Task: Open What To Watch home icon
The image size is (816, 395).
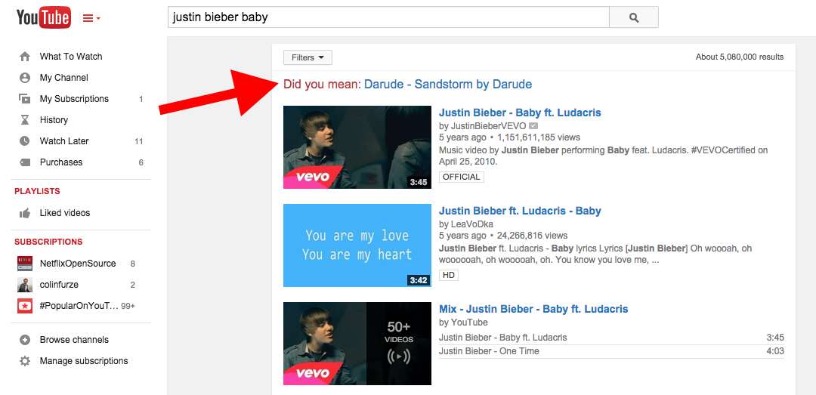Action: click(24, 56)
